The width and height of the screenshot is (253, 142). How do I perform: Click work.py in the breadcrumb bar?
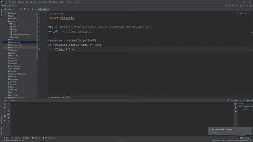13,6
